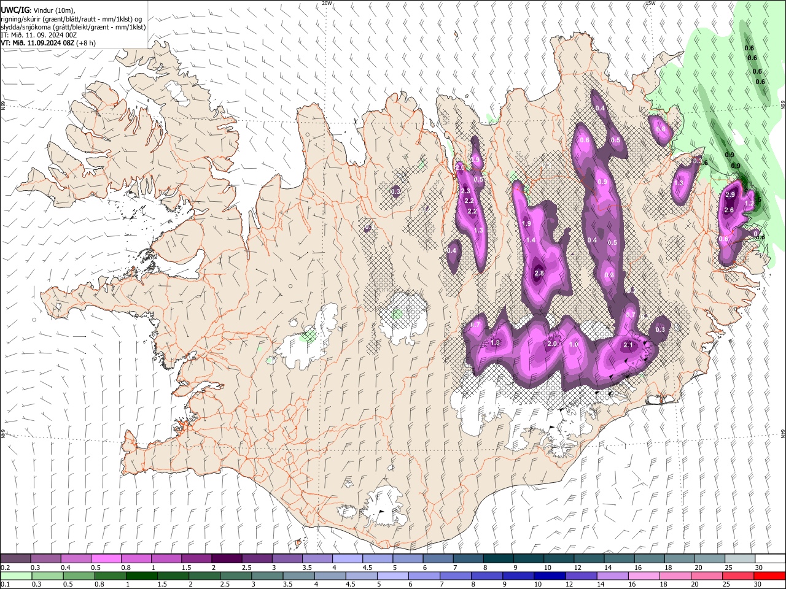The image size is (786, 589).
Task: Click the '1.2' precipitation value on the map
Action: (x=749, y=204)
